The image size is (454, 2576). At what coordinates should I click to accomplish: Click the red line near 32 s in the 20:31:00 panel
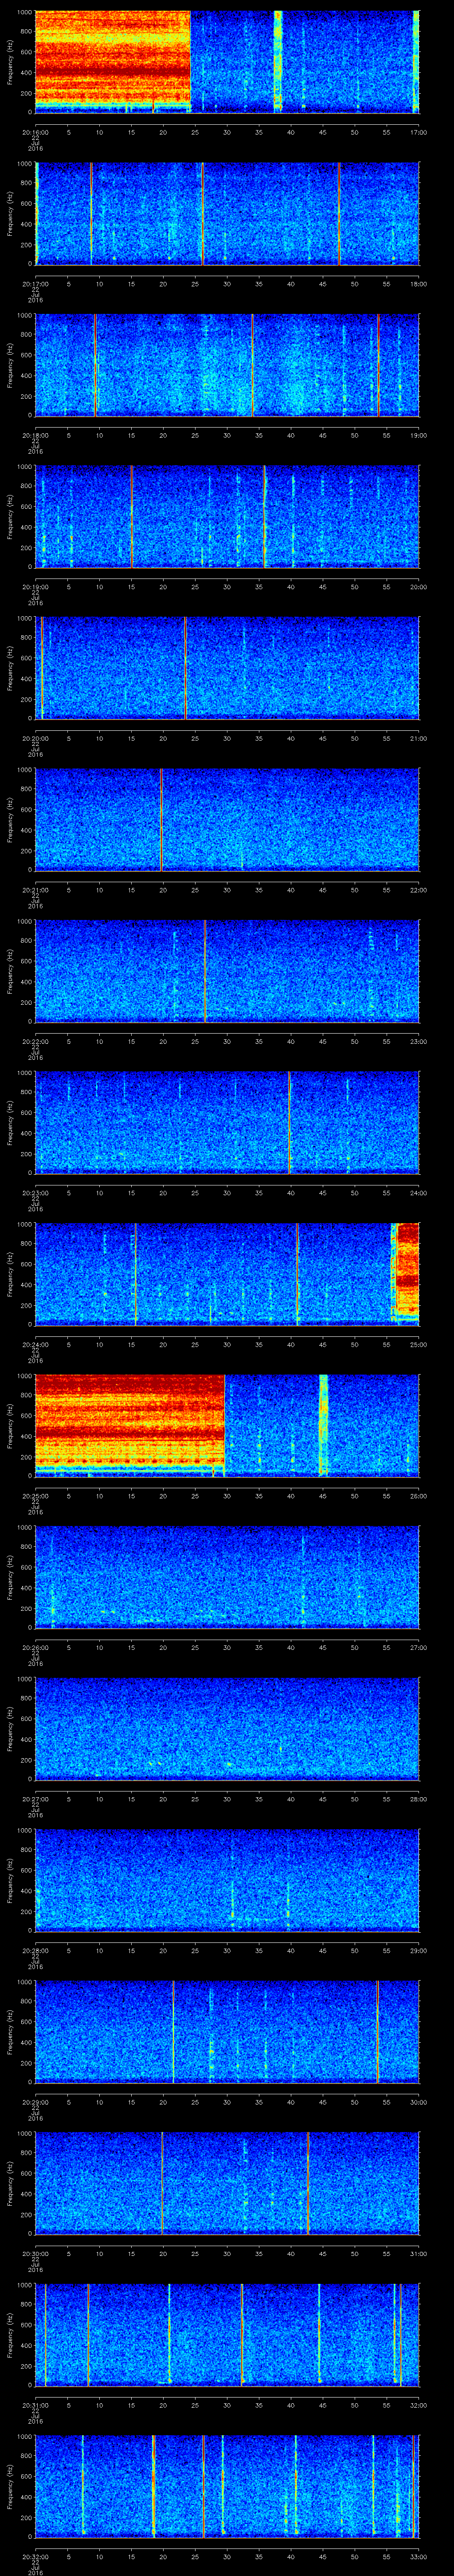pyautogui.click(x=243, y=2334)
